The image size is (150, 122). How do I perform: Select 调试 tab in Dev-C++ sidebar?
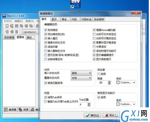pyautogui.click(x=30, y=38)
